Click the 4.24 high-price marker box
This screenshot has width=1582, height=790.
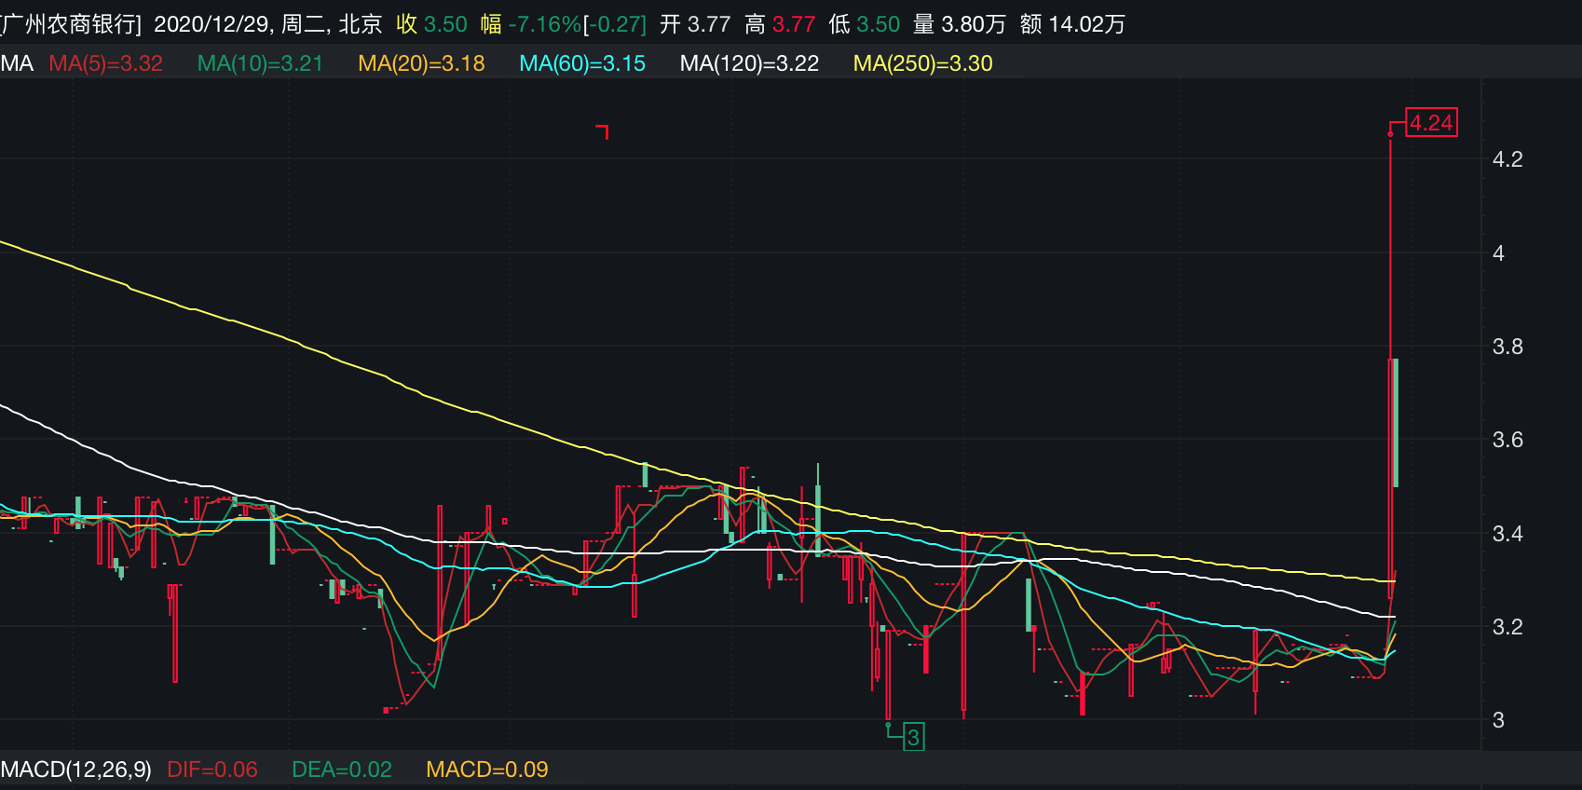[x=1431, y=123]
